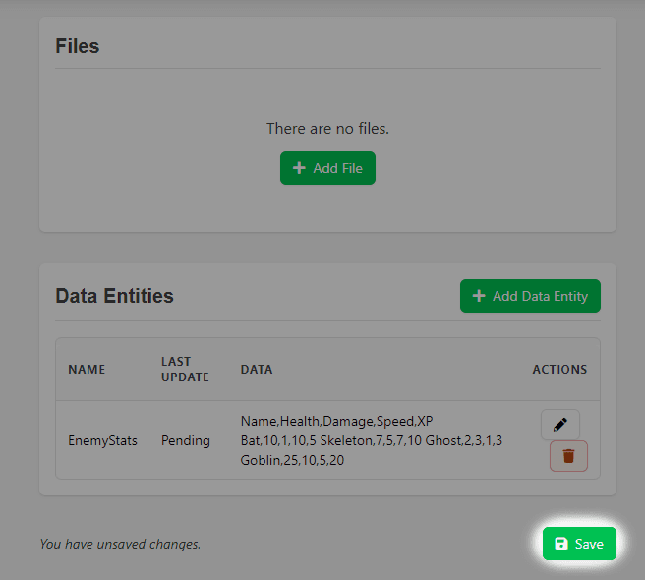
Task: Click the Data Entities section heading
Action: pos(114,296)
